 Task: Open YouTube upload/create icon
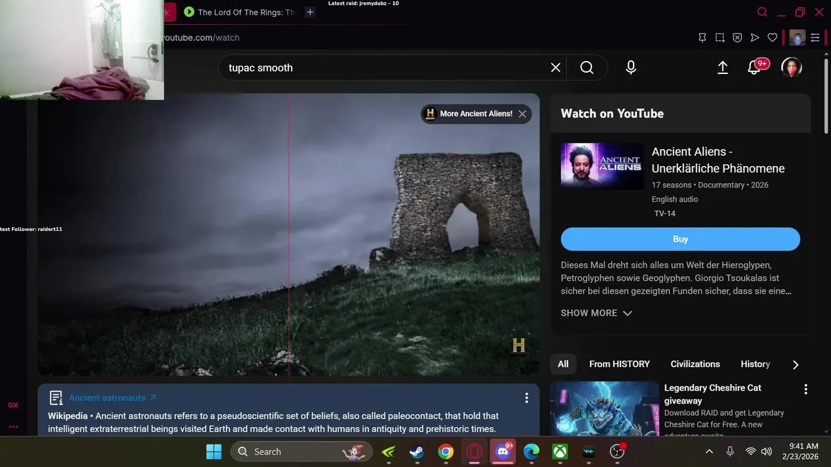click(723, 67)
